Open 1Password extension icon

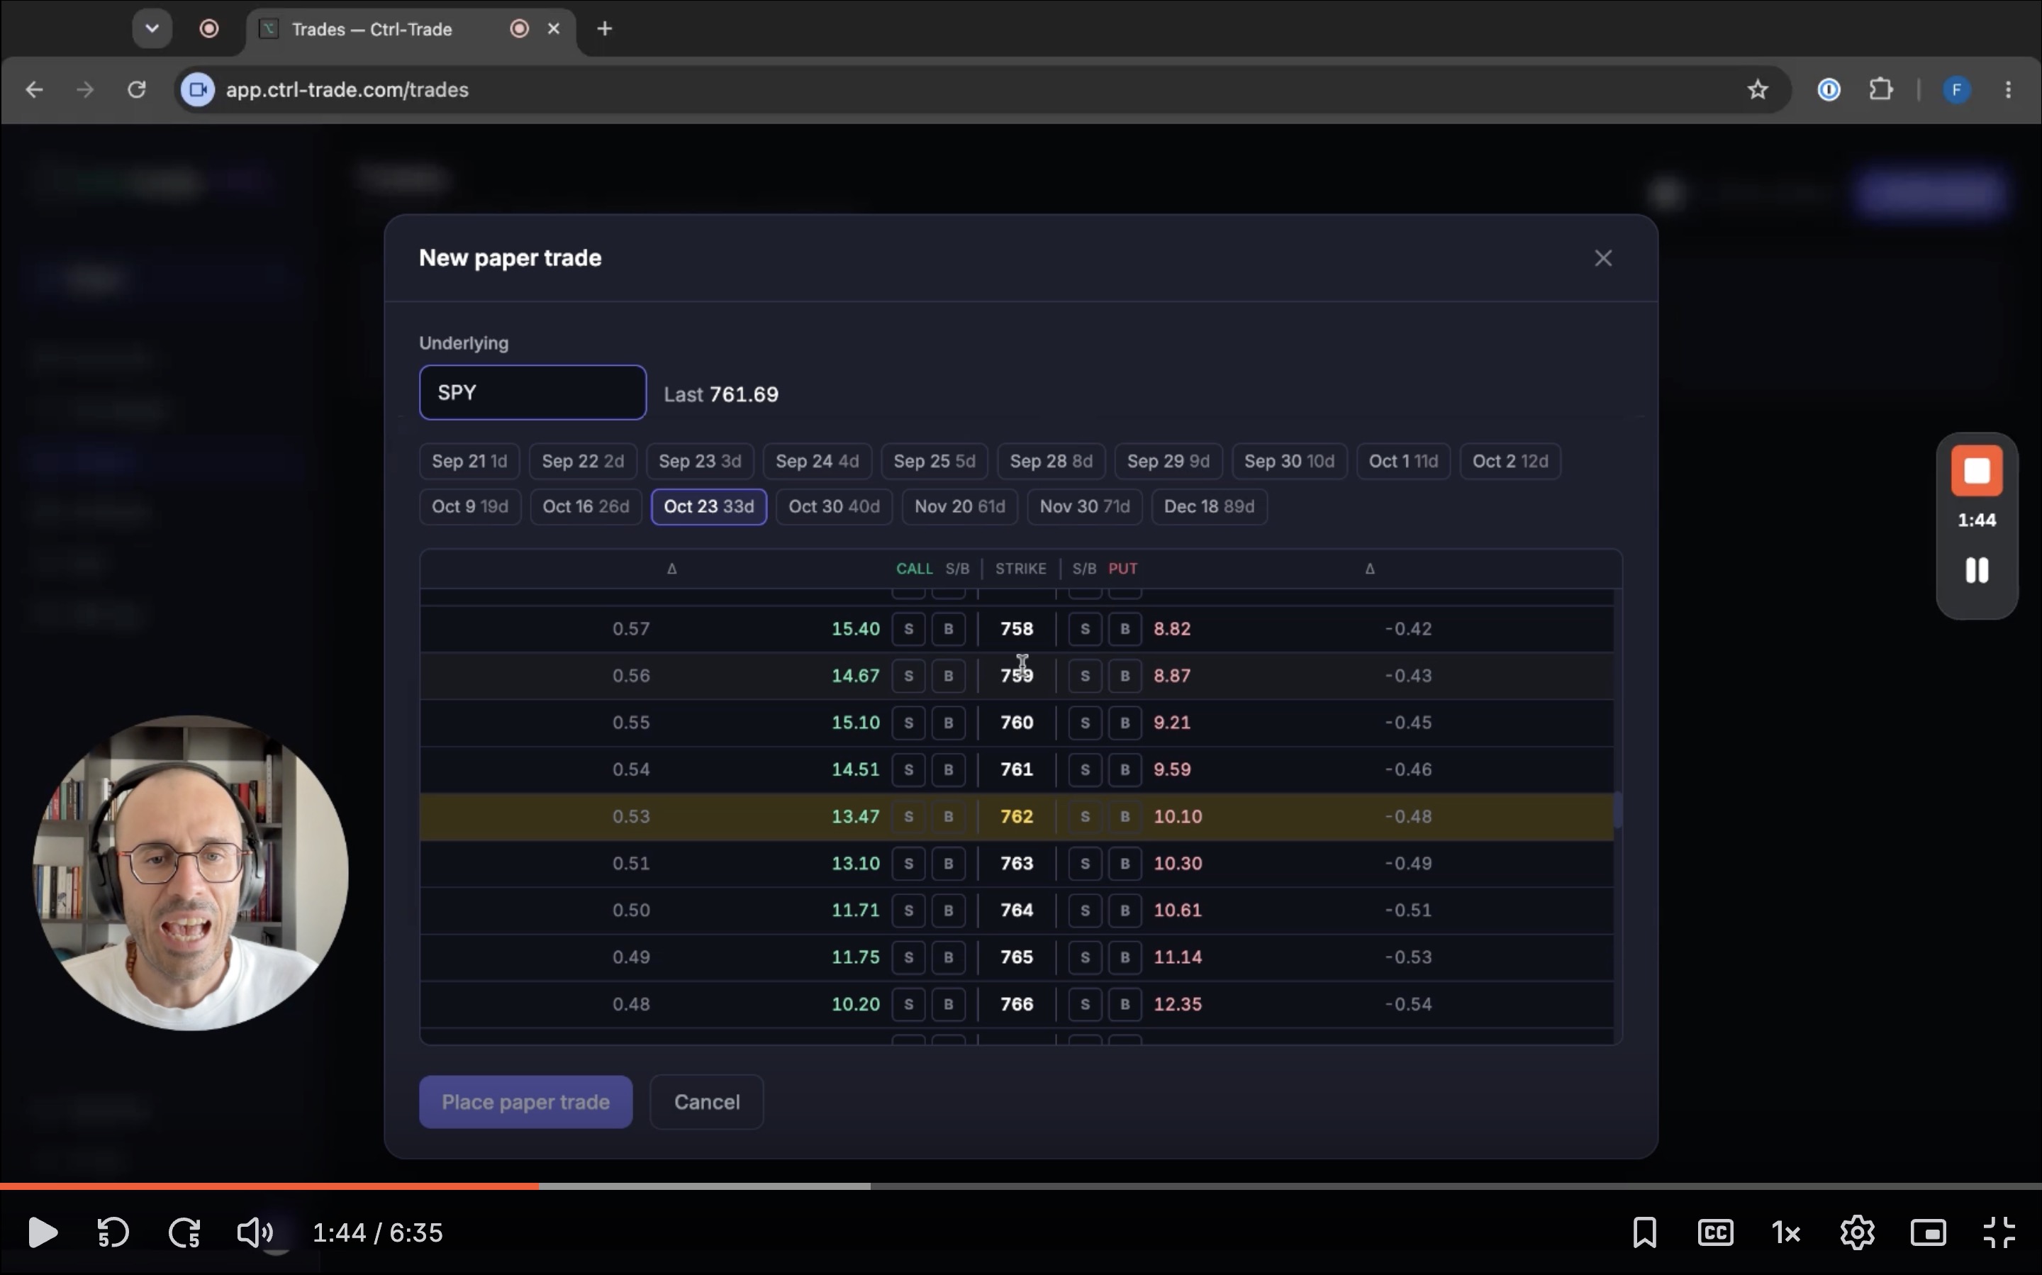(1828, 89)
